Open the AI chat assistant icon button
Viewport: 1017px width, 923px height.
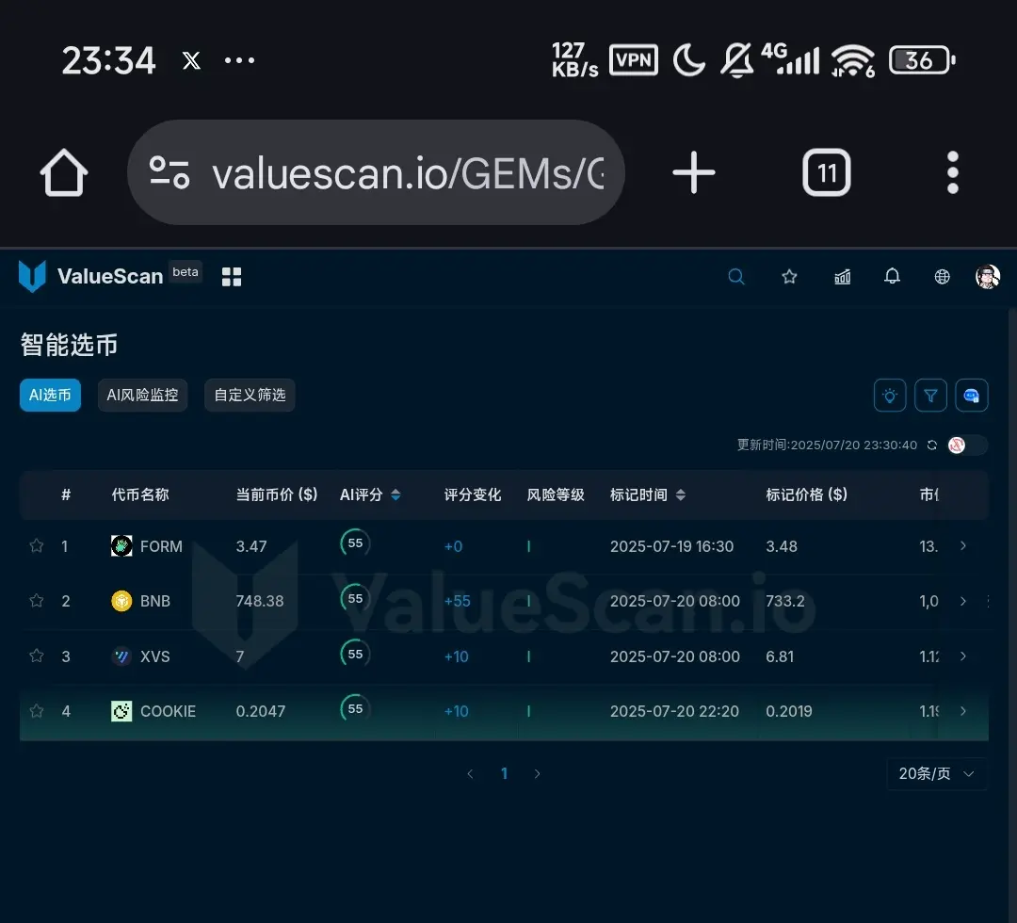[972, 395]
